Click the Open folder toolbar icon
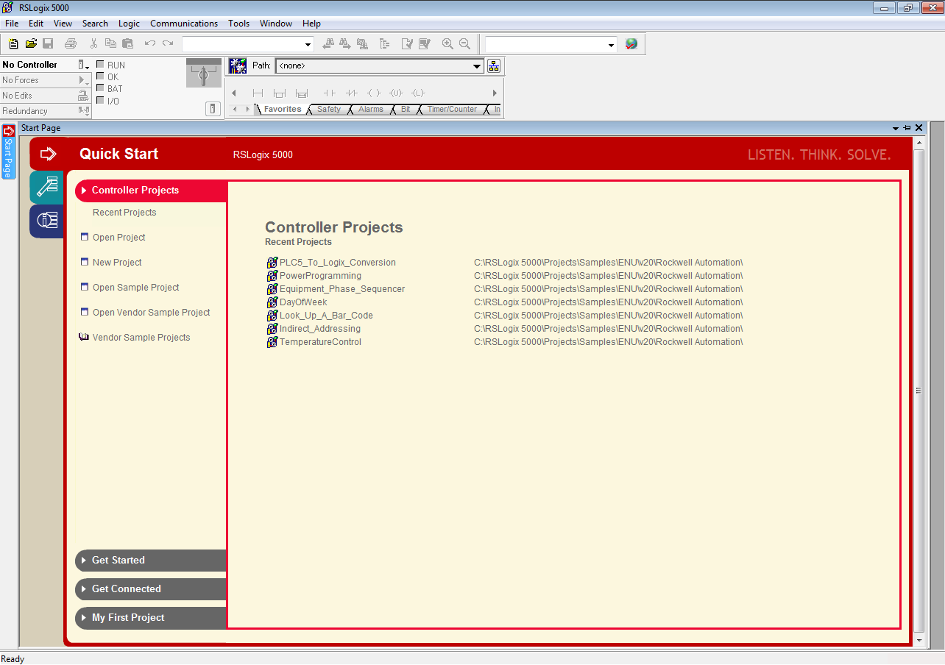 click(x=31, y=44)
